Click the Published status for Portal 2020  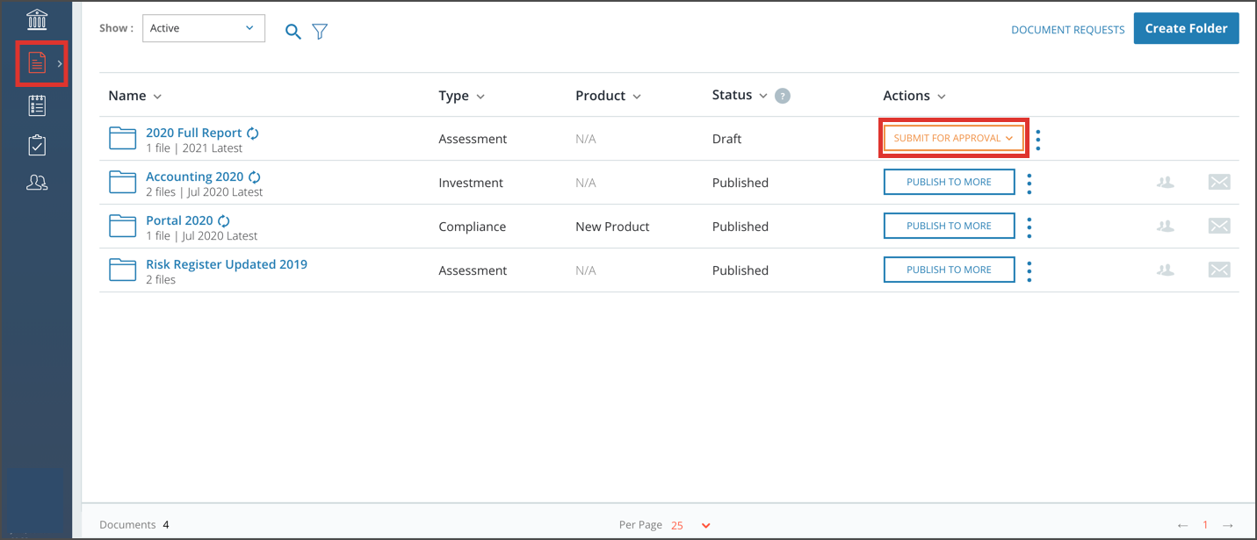[x=740, y=227]
